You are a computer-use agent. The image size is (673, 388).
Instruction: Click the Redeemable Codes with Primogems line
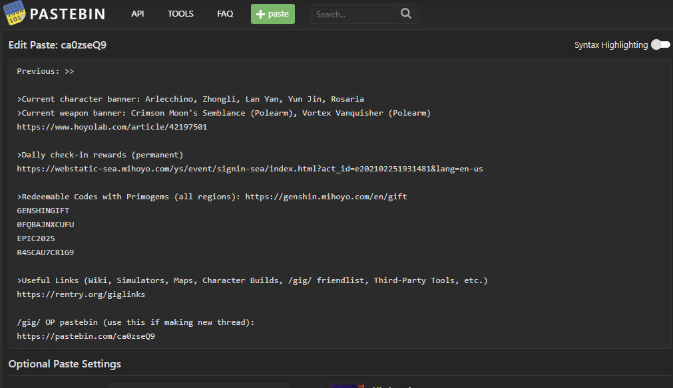coord(212,197)
